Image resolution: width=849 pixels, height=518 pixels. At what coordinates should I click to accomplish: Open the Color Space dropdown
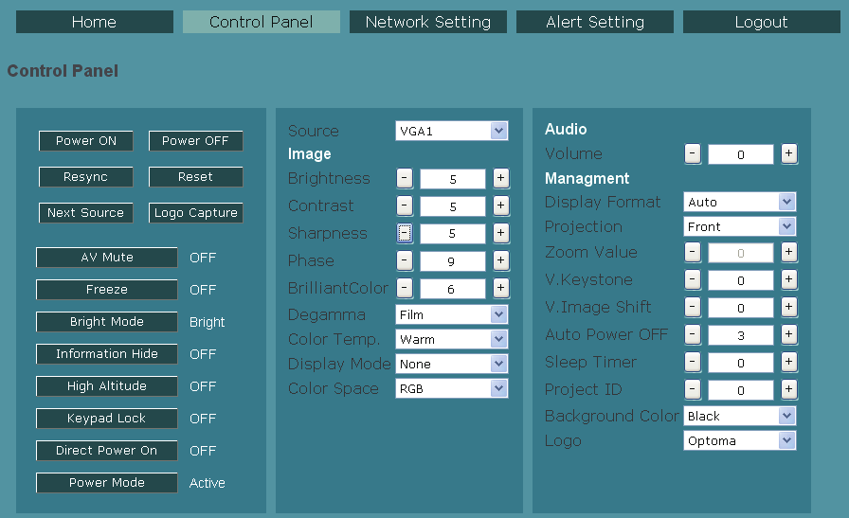[x=452, y=388]
